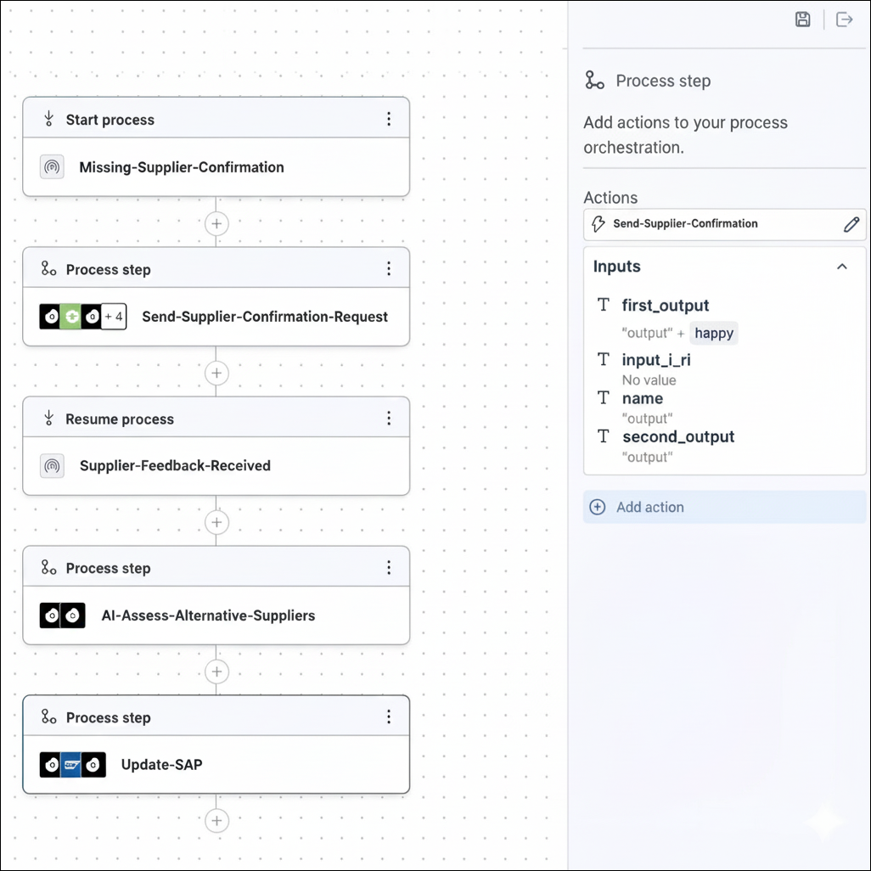Click the plus connector below Update-SAP step
The width and height of the screenshot is (871, 871).
coord(216,821)
